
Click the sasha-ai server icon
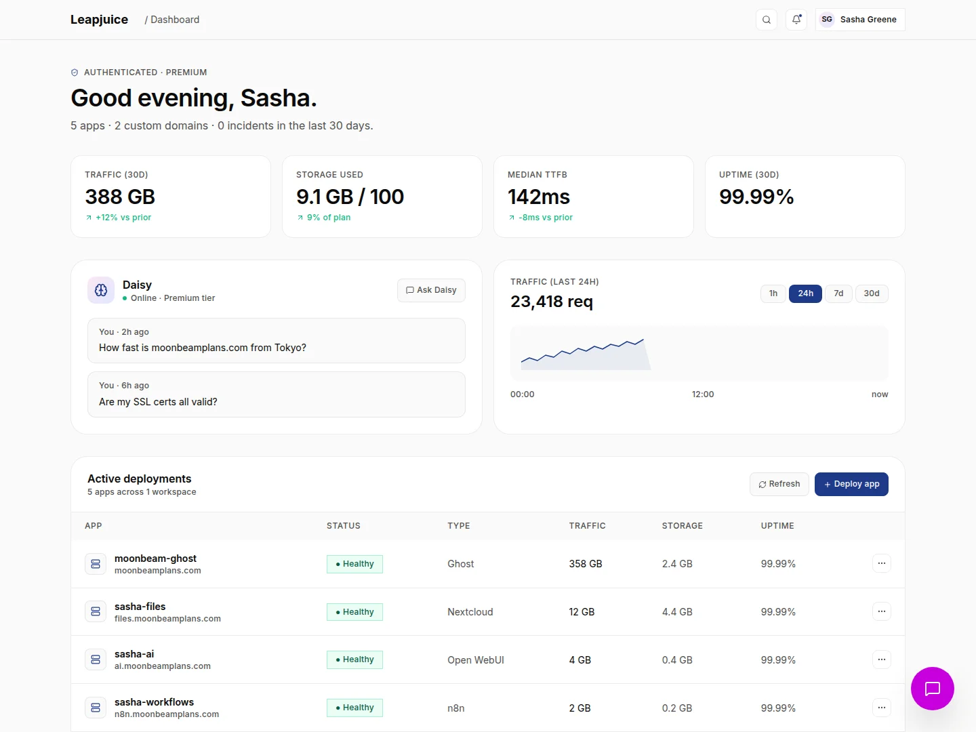click(x=96, y=659)
